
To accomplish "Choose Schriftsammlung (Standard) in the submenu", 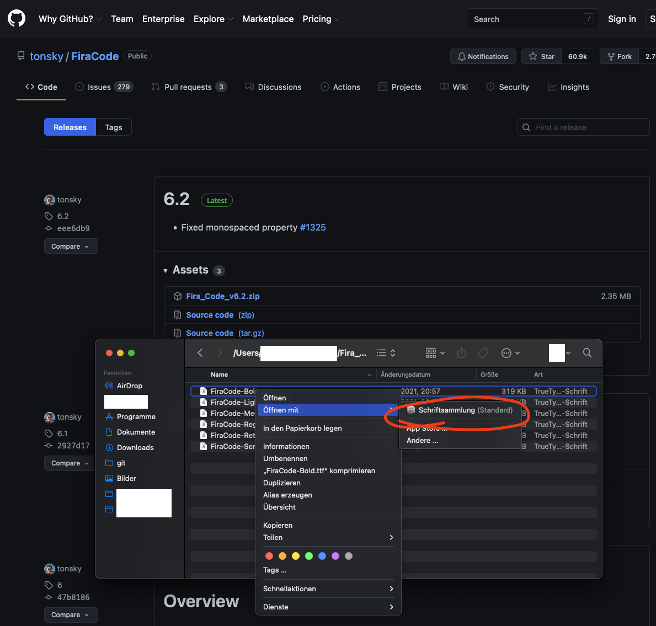I will (465, 410).
